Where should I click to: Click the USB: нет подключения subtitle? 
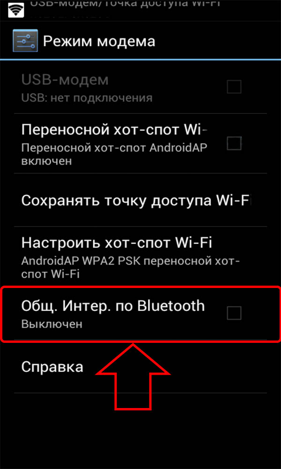(x=87, y=98)
